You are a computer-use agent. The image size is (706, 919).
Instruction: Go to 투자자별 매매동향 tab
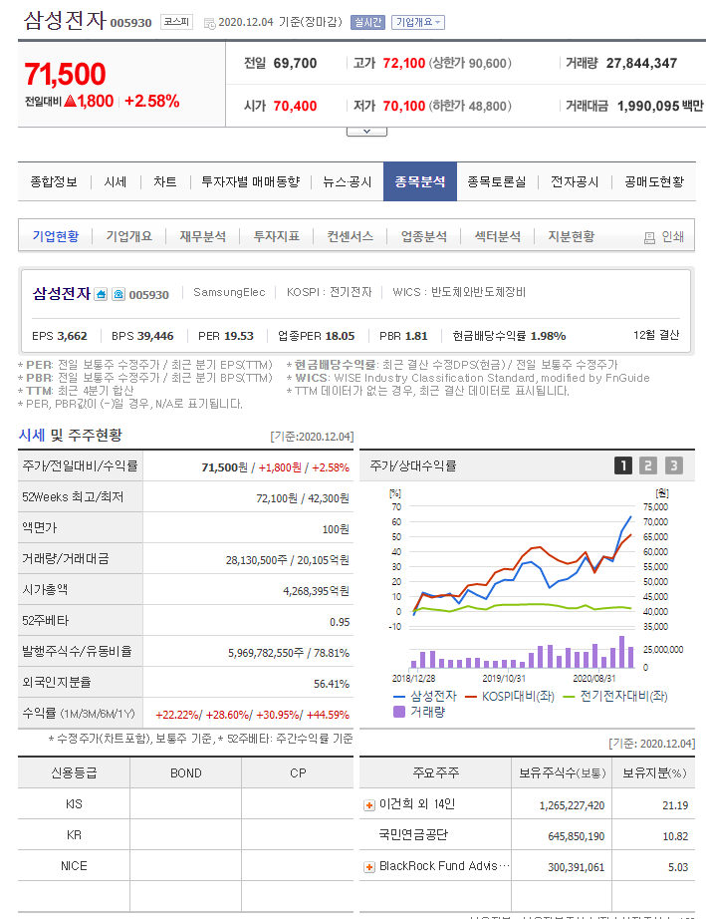pyautogui.click(x=251, y=181)
